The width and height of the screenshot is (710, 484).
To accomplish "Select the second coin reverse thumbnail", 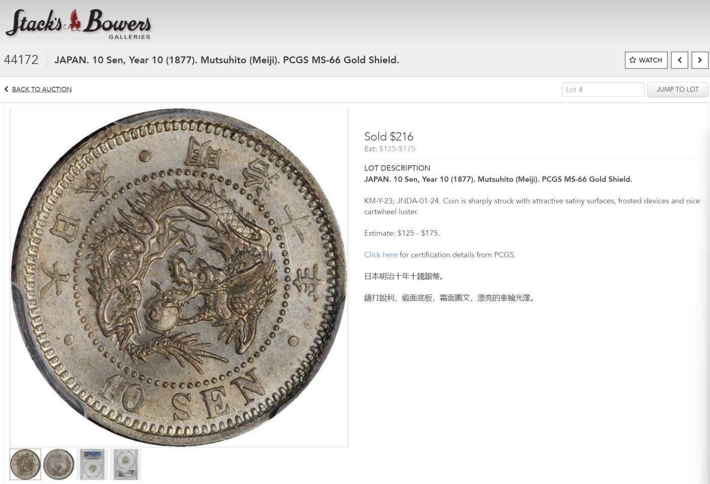I will click(x=59, y=464).
